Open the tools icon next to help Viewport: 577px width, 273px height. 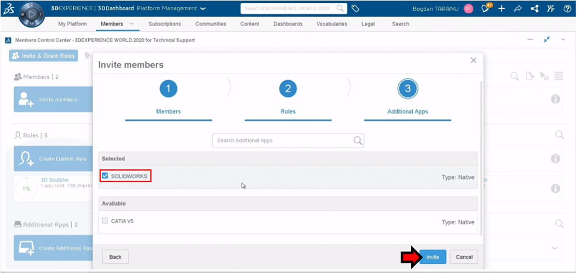click(x=551, y=8)
